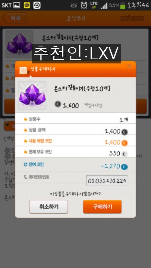Viewport: 151px width, 268px height.
Task: Tap the dark coin icon in 상품 금액 row
Action: click(x=125, y=132)
